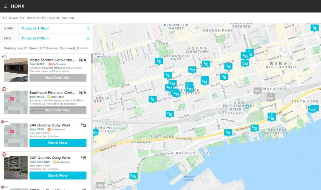
Task: Select $10 marker on Lake Shore Blvd W
Action: coord(133,176)
